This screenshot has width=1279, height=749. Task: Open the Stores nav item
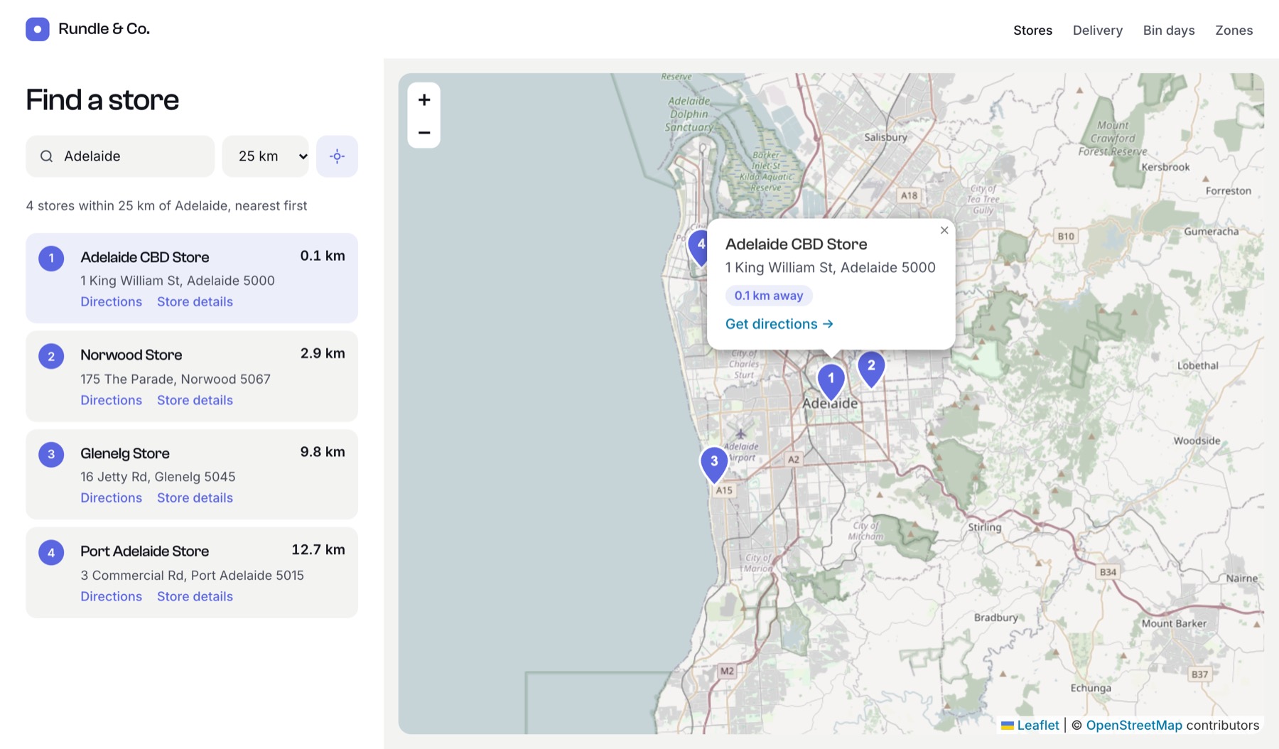point(1032,30)
